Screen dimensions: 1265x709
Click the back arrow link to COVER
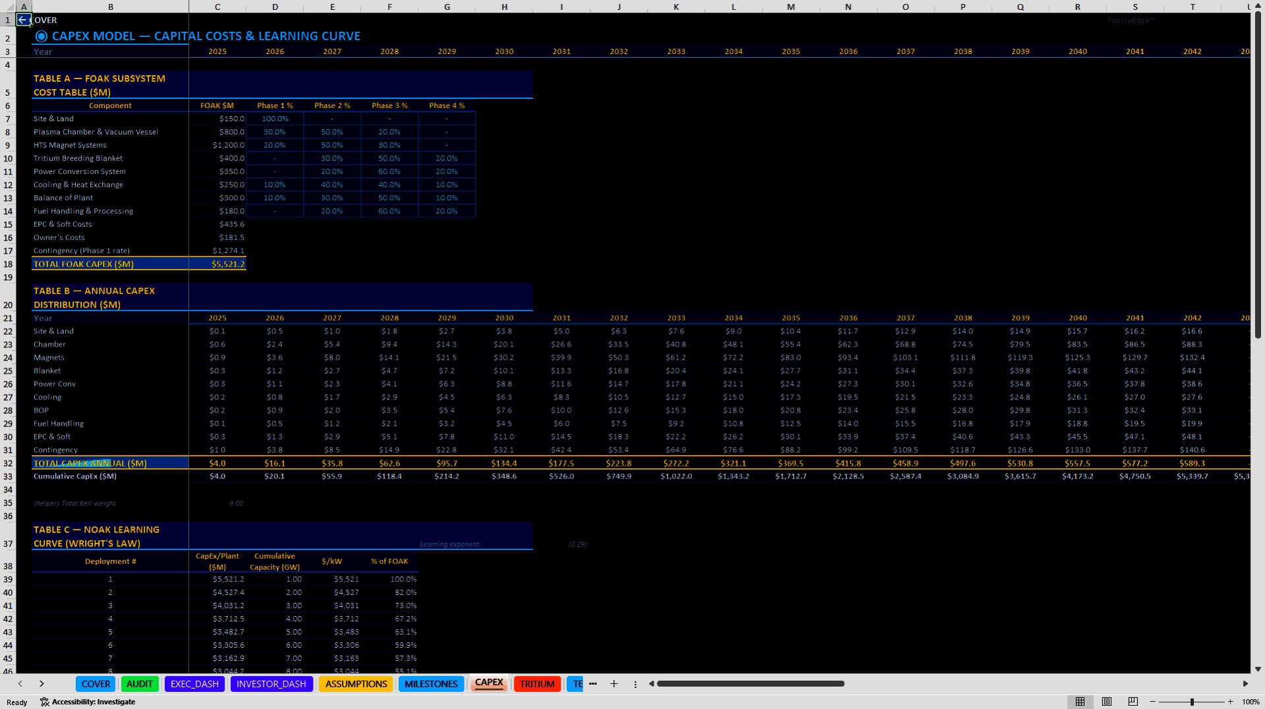[x=23, y=20]
